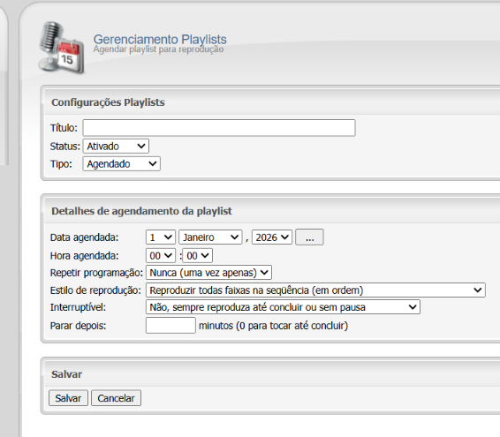Open the scheduled day dropdown showing 1
This screenshot has width=500, height=437.
(x=161, y=237)
